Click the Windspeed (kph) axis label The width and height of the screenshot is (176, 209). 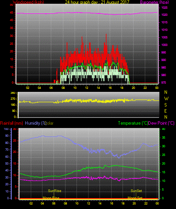[x=28, y=2]
